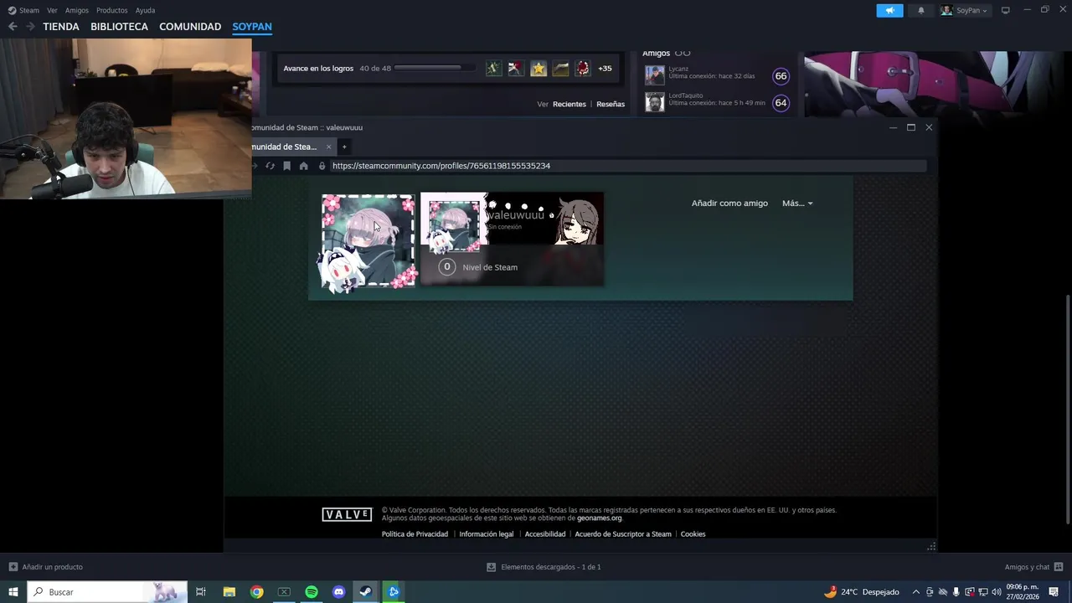1072x603 pixels.
Task: Open the Amigos heading link
Action: [x=657, y=54]
